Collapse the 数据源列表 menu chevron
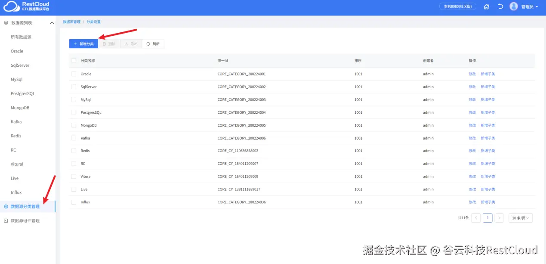 click(52, 22)
